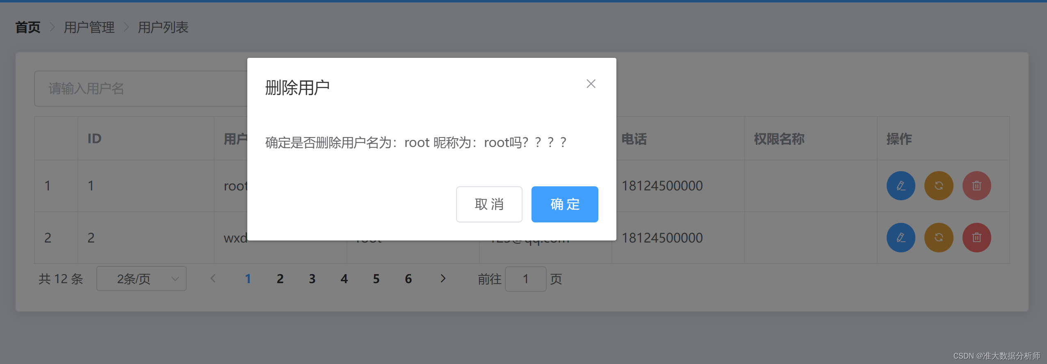Screen dimensions: 1047x364
Task: Open the 2条/页 page size dropdown
Action: point(141,279)
